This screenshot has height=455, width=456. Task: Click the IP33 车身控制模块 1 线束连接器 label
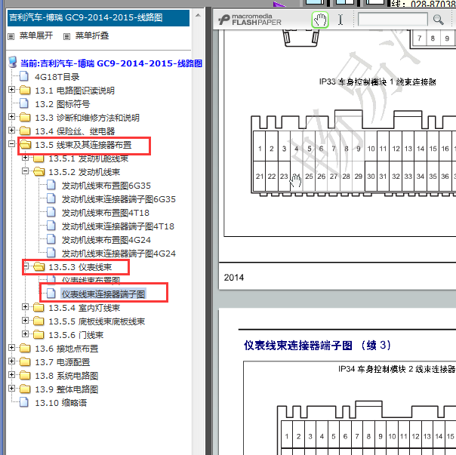[377, 82]
